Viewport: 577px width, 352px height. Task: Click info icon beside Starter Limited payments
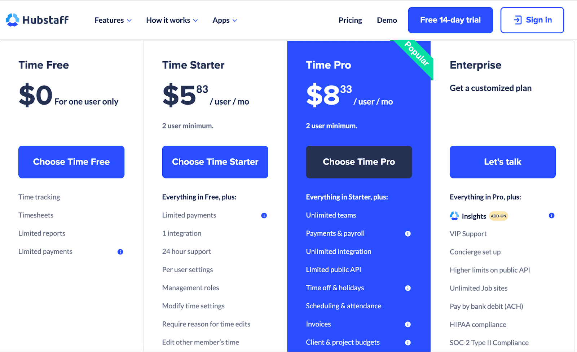coord(264,216)
